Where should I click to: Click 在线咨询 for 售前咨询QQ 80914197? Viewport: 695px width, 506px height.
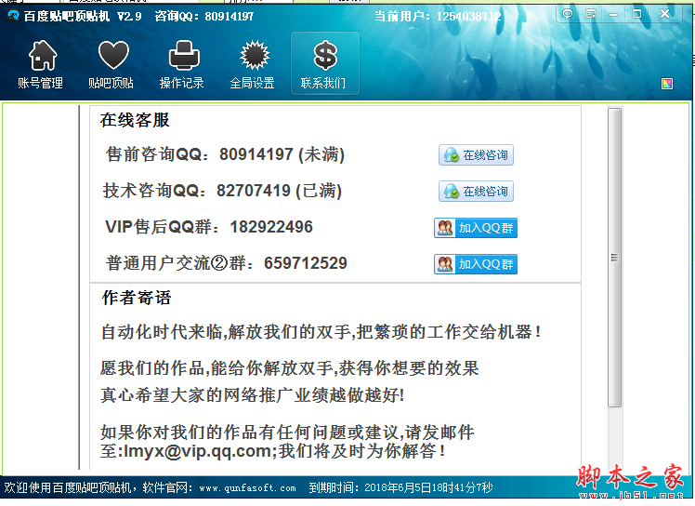click(x=476, y=155)
